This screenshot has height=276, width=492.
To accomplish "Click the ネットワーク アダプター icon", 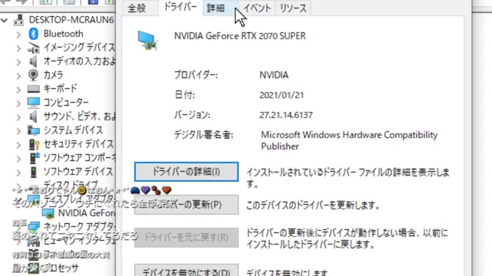I will tap(33, 226).
